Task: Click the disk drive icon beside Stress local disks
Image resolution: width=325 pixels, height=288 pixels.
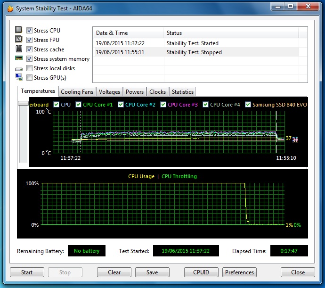Action: (x=19, y=68)
